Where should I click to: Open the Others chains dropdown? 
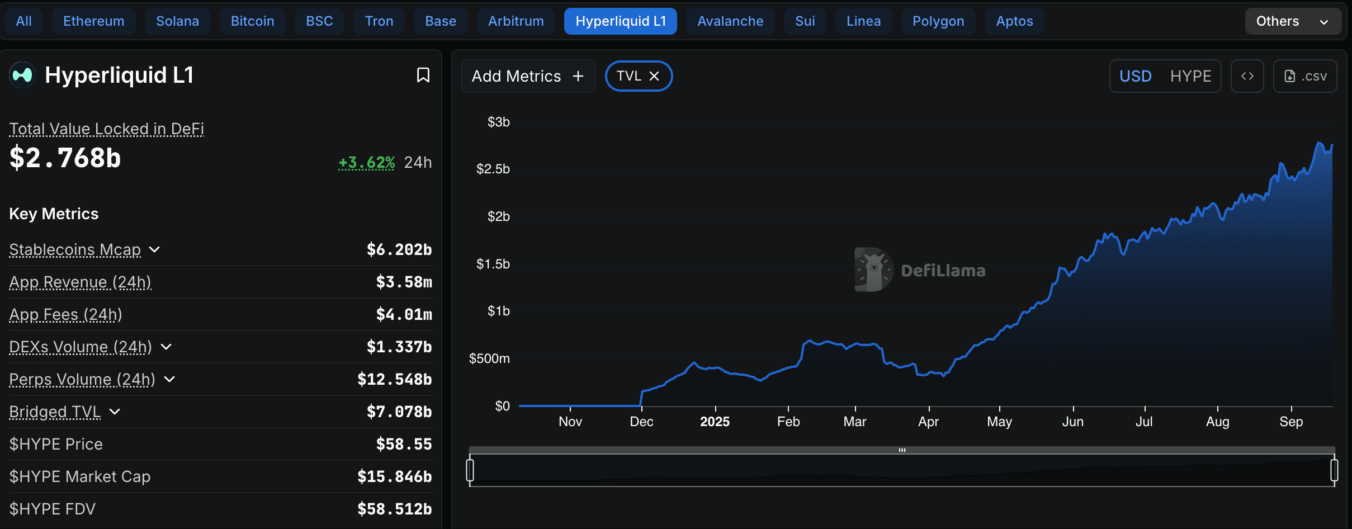pos(1293,21)
